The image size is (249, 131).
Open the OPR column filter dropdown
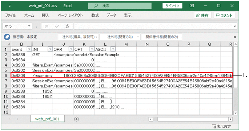coord(71,49)
